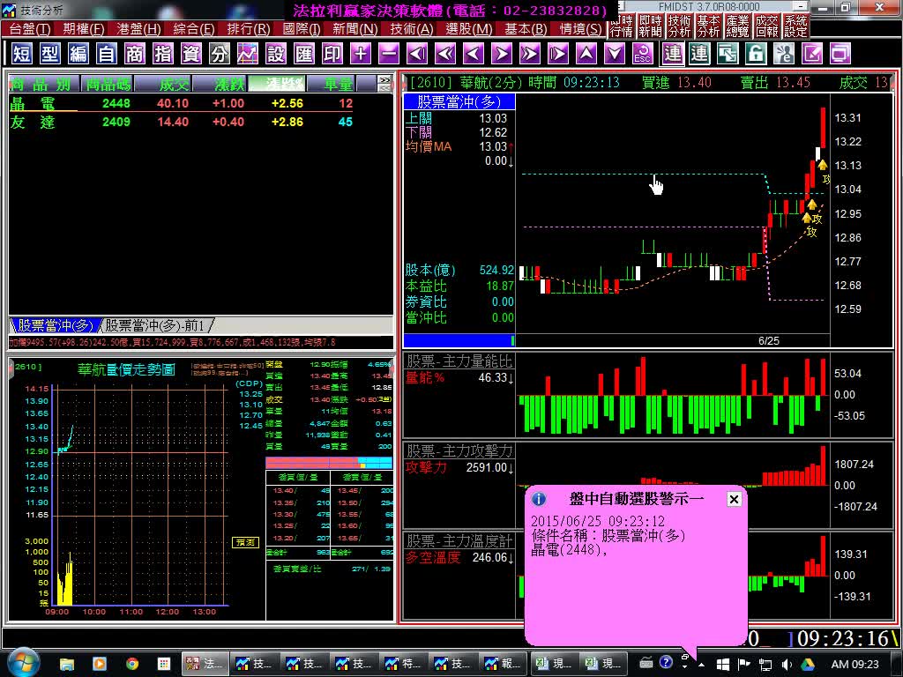The height and width of the screenshot is (677, 903).
Task: Open the line chart toolbar icon
Action: (247, 54)
